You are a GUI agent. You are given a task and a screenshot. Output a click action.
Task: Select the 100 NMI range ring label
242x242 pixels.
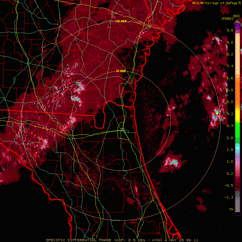click(121, 21)
